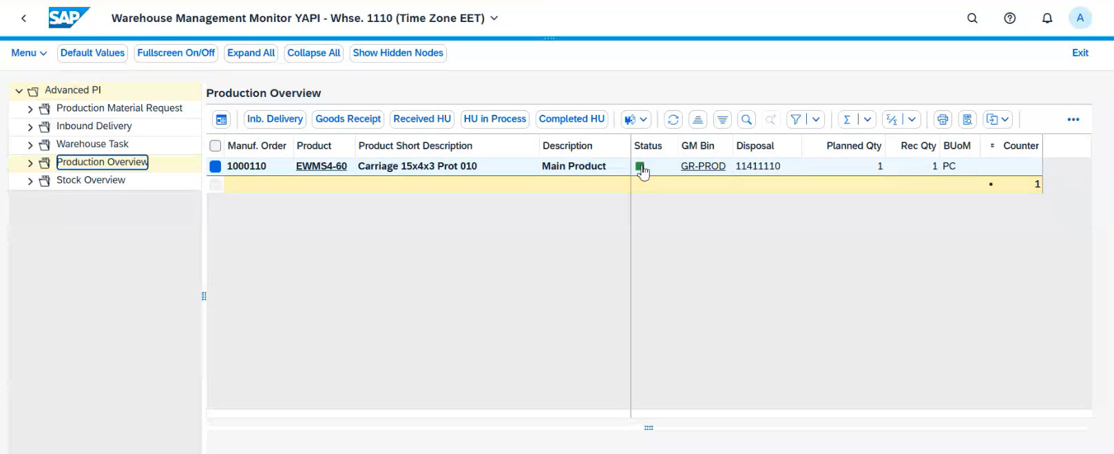Expand the Stock Overview tree node

30,181
